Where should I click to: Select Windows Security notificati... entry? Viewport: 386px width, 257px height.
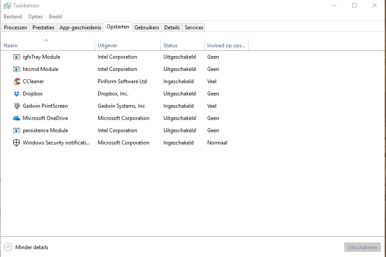pos(56,143)
